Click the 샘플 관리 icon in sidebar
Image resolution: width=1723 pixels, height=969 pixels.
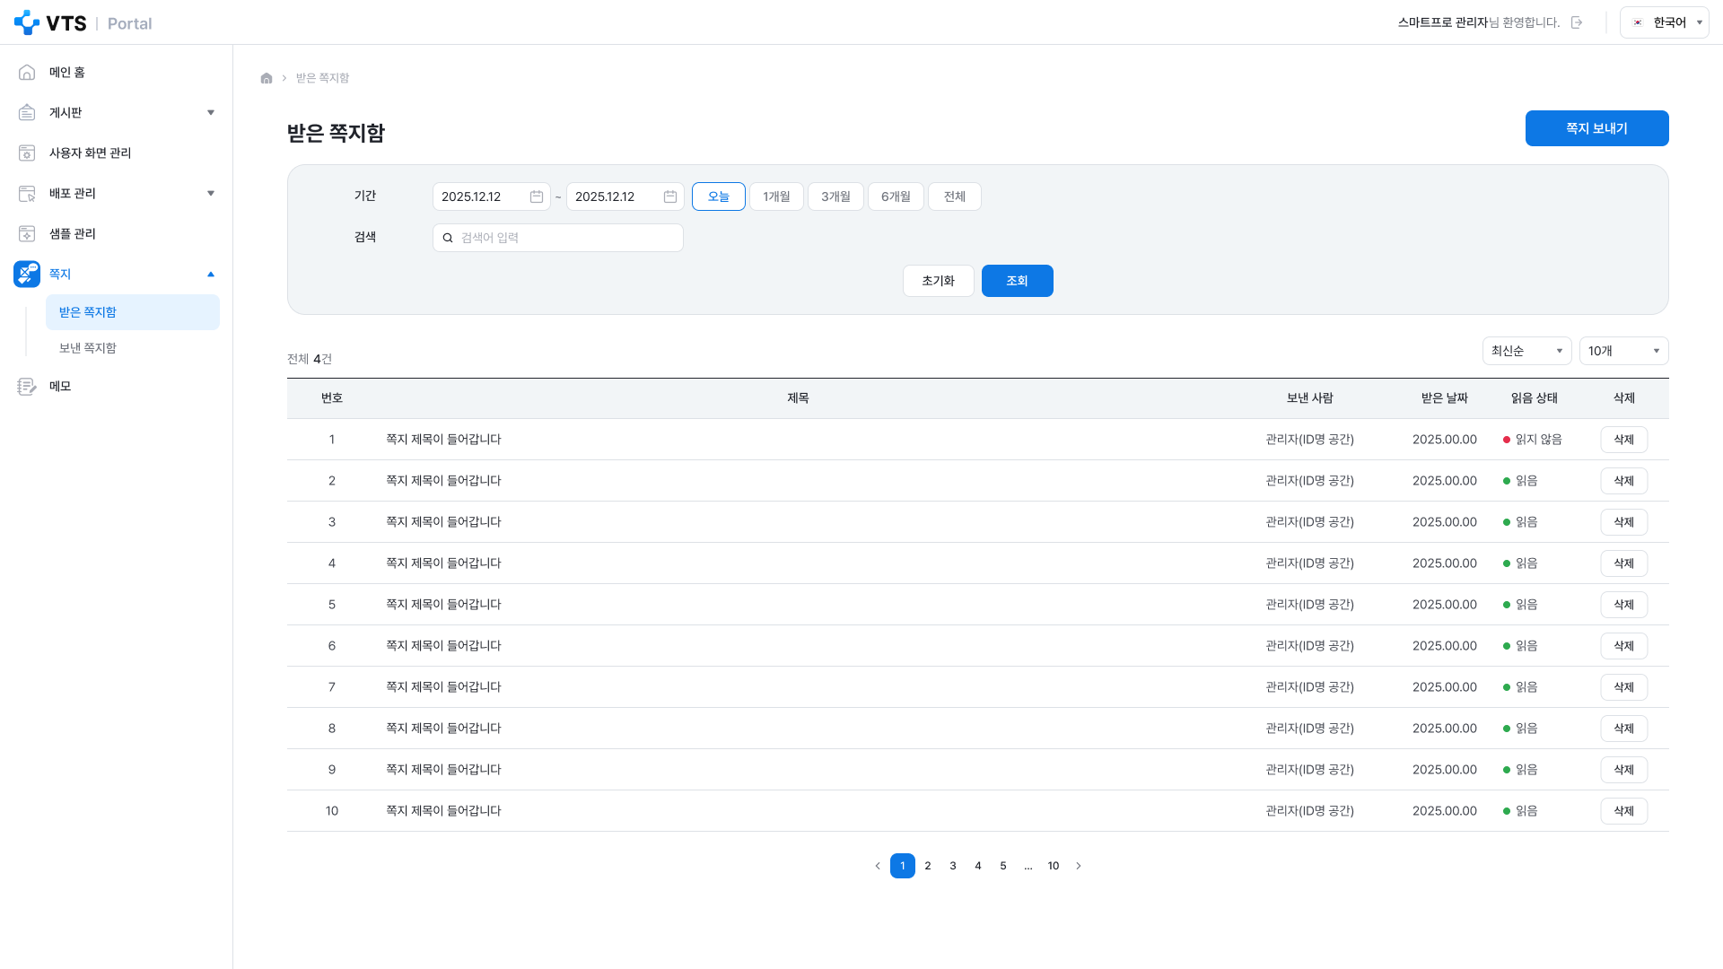click(27, 233)
